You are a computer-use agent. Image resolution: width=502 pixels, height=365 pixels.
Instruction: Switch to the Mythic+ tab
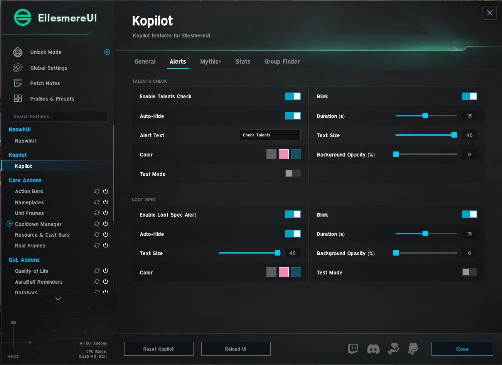tap(211, 62)
